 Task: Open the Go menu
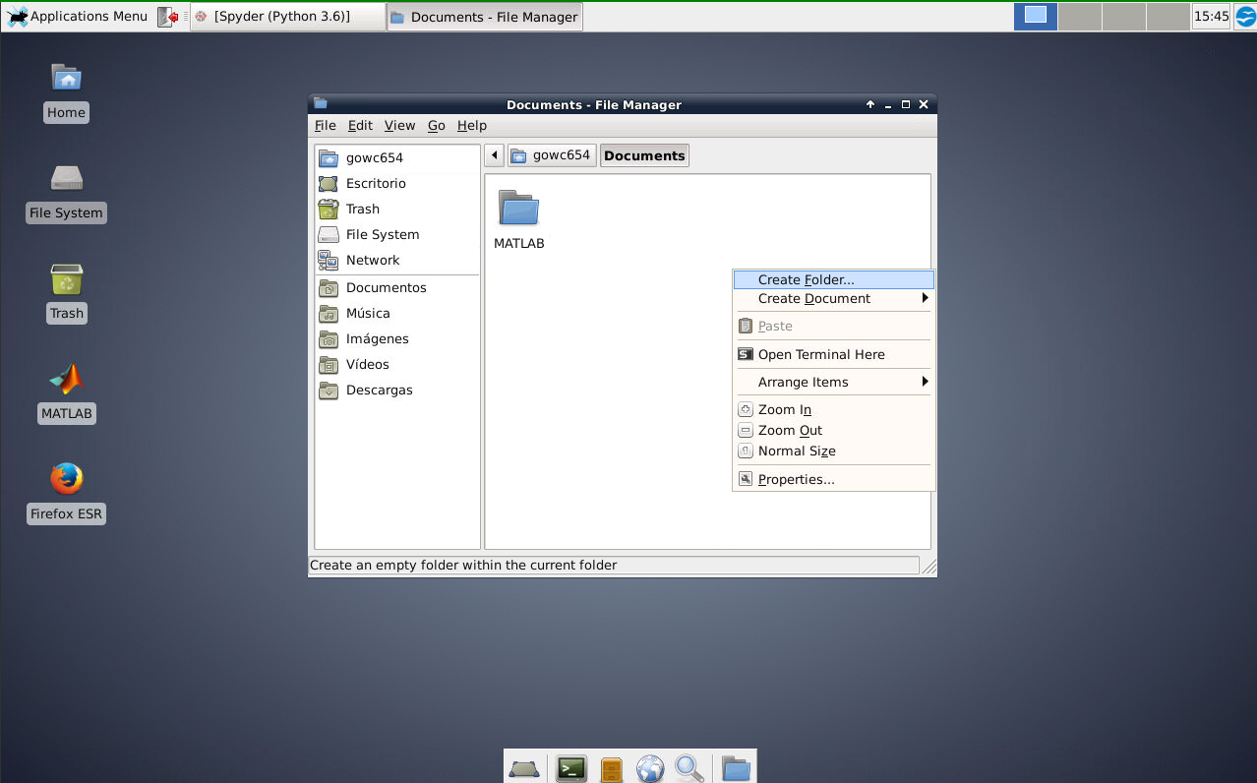click(x=437, y=126)
